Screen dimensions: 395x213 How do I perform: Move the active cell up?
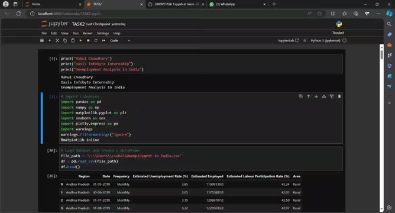pyautogui.click(x=308, y=96)
